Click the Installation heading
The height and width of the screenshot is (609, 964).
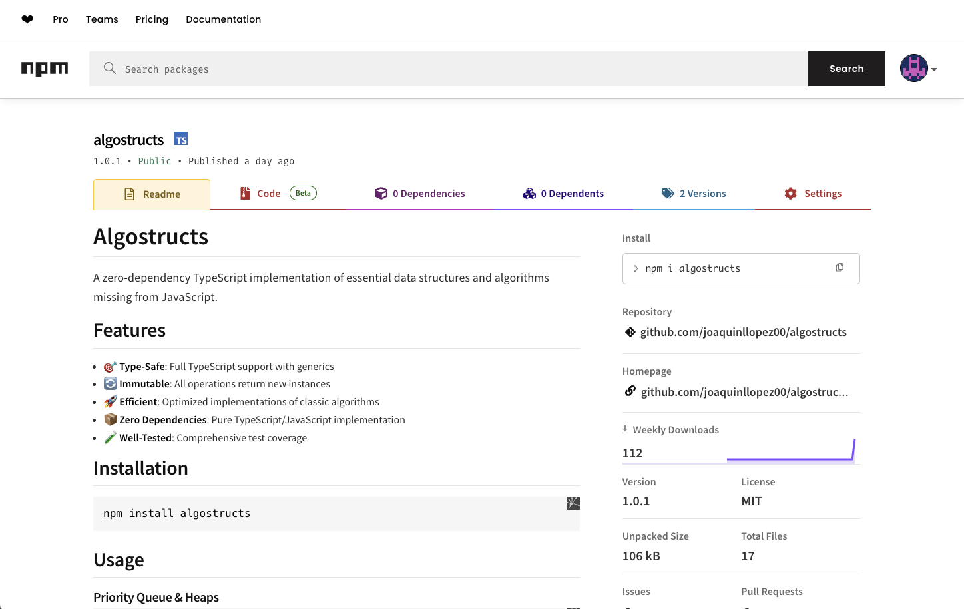(x=140, y=469)
